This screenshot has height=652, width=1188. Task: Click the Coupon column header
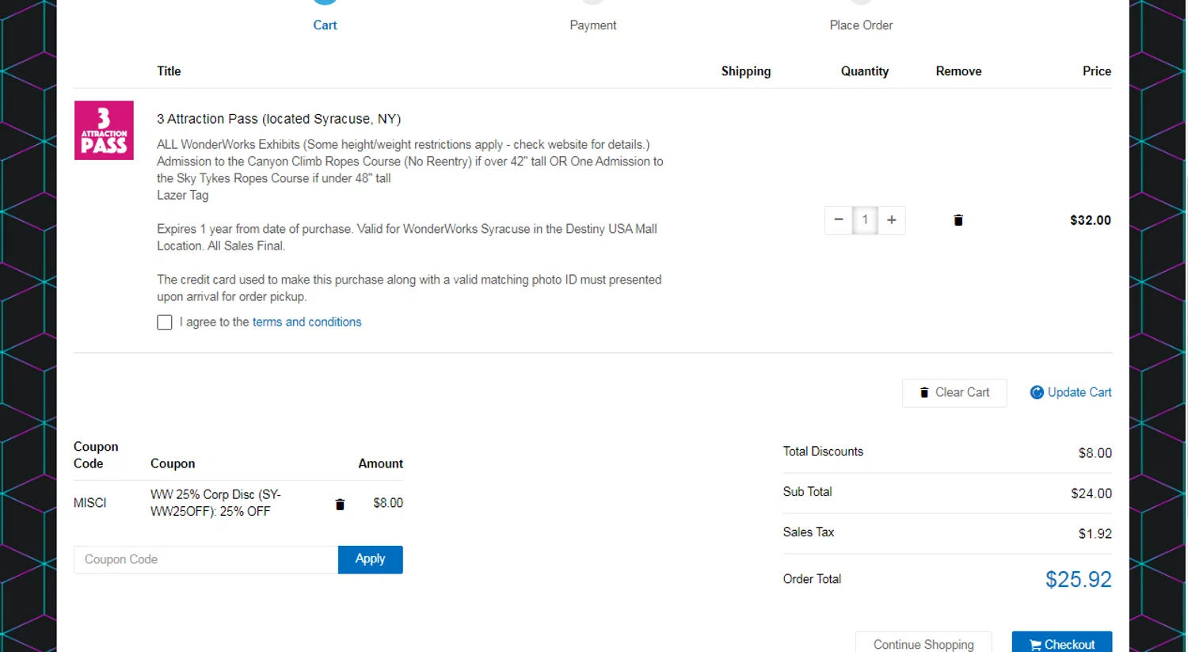tap(173, 463)
